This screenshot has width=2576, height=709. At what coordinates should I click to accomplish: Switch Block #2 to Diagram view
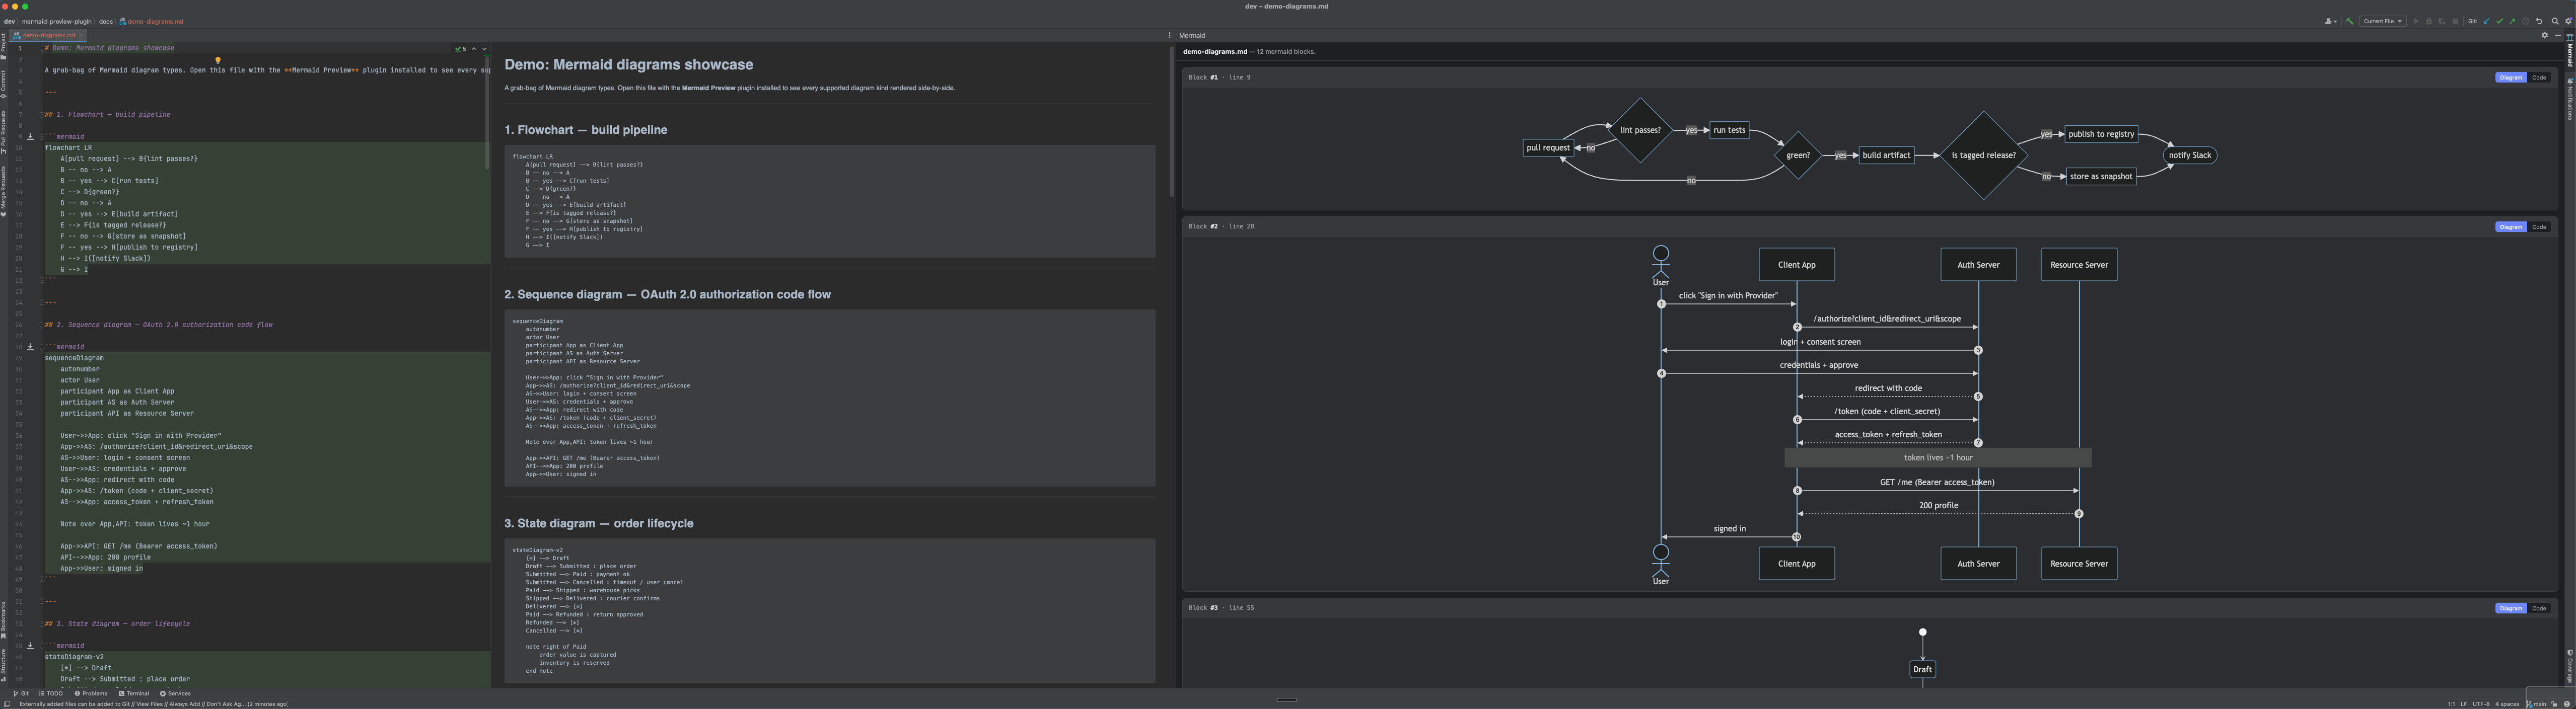coord(2510,227)
